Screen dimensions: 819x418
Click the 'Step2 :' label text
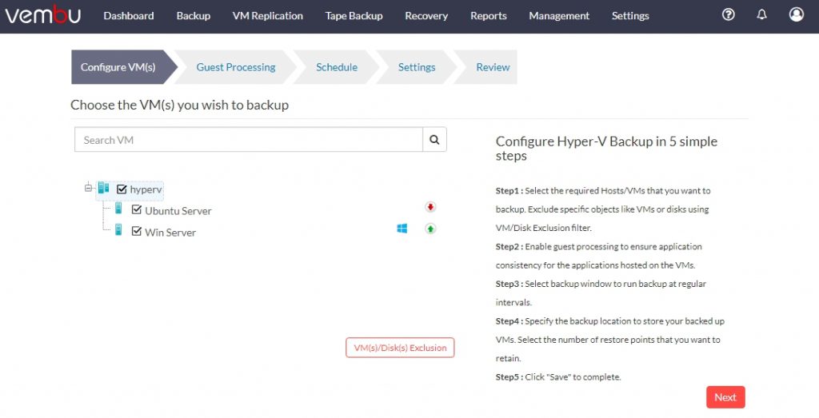[509, 246]
